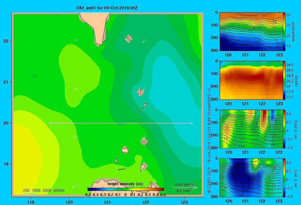The image size is (301, 205).
Task: Click latitude label 19 on main map
Action: point(6,164)
